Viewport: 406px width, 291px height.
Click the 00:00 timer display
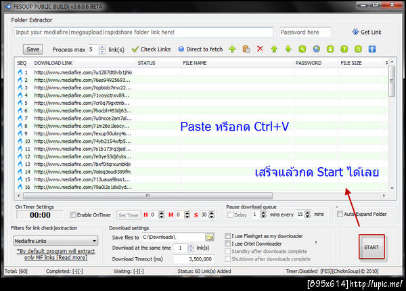[40, 215]
